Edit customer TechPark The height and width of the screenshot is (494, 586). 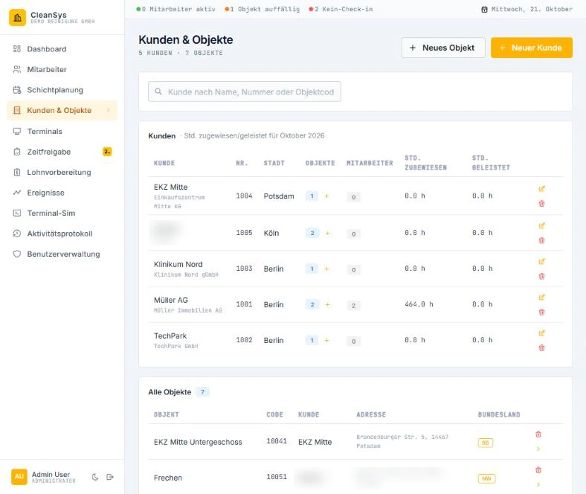coord(541,333)
